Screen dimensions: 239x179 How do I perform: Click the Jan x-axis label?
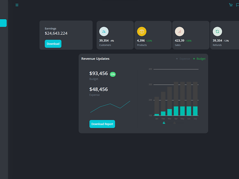pos(157,118)
